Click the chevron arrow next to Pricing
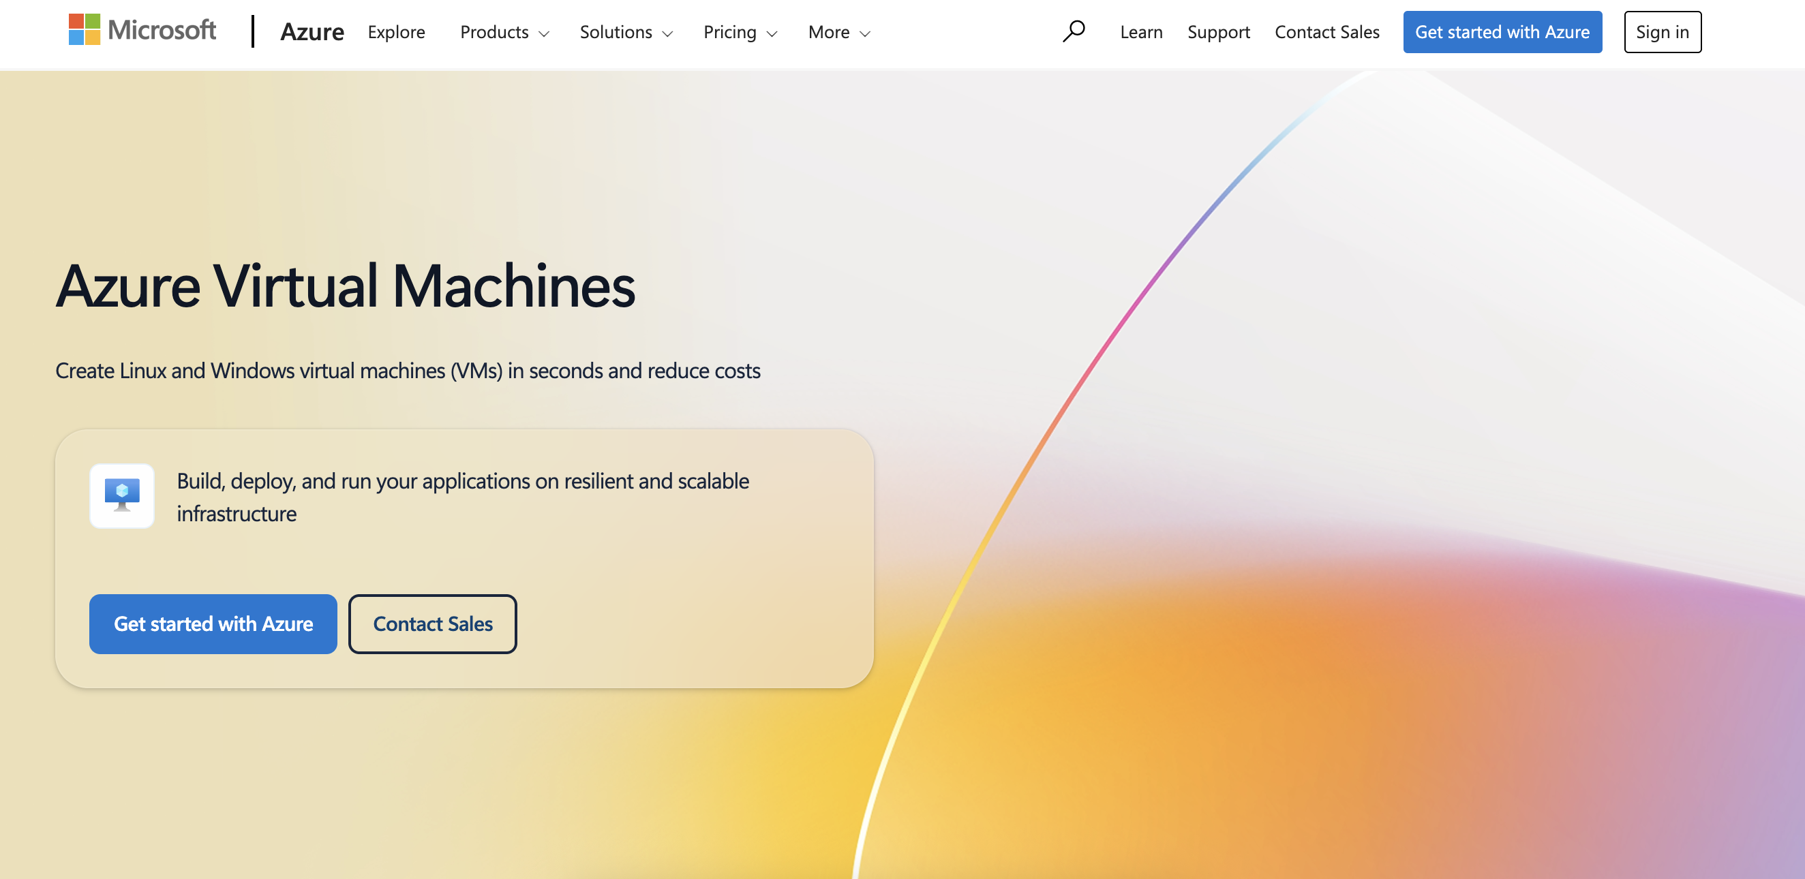 click(x=772, y=33)
